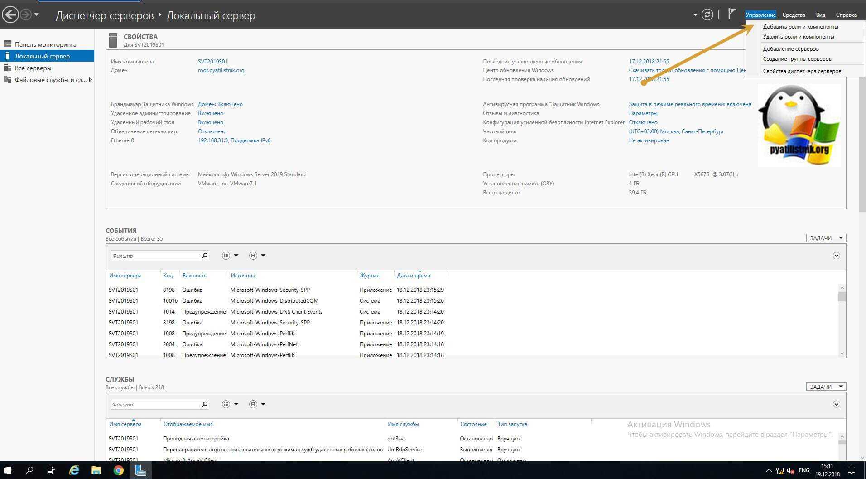Select Добавить роли и компоненты menu item
Viewport: 866px width, 479px height.
coord(800,27)
